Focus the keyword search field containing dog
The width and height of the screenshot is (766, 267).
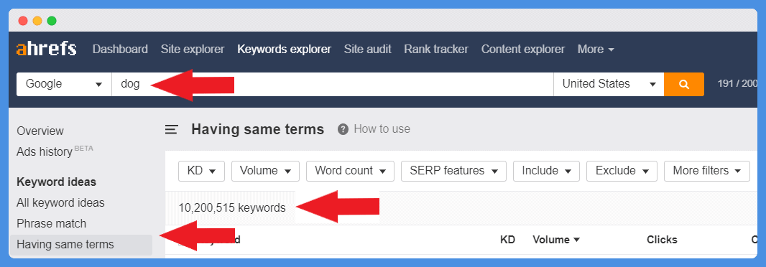(332, 84)
